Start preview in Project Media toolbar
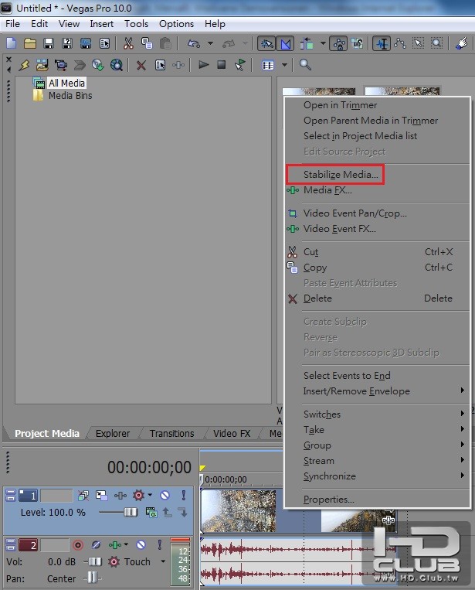Screen dimensions: 475x590 click(203, 65)
